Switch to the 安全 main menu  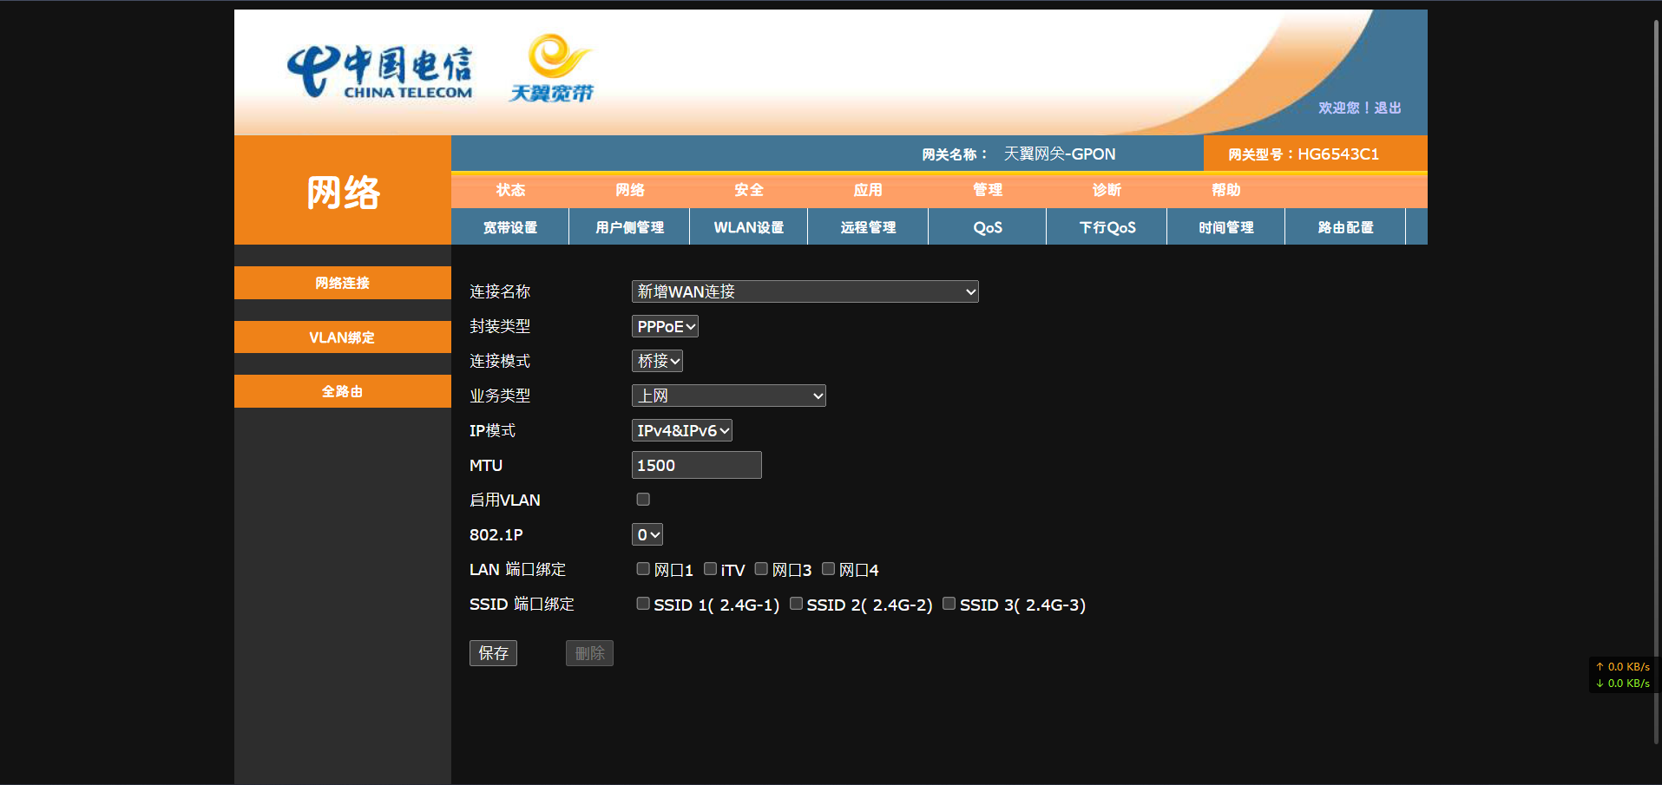click(749, 190)
